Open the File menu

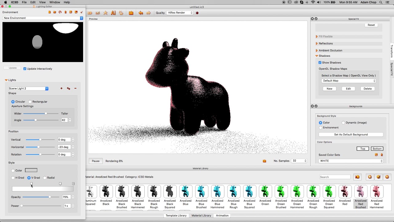tap(24, 2)
